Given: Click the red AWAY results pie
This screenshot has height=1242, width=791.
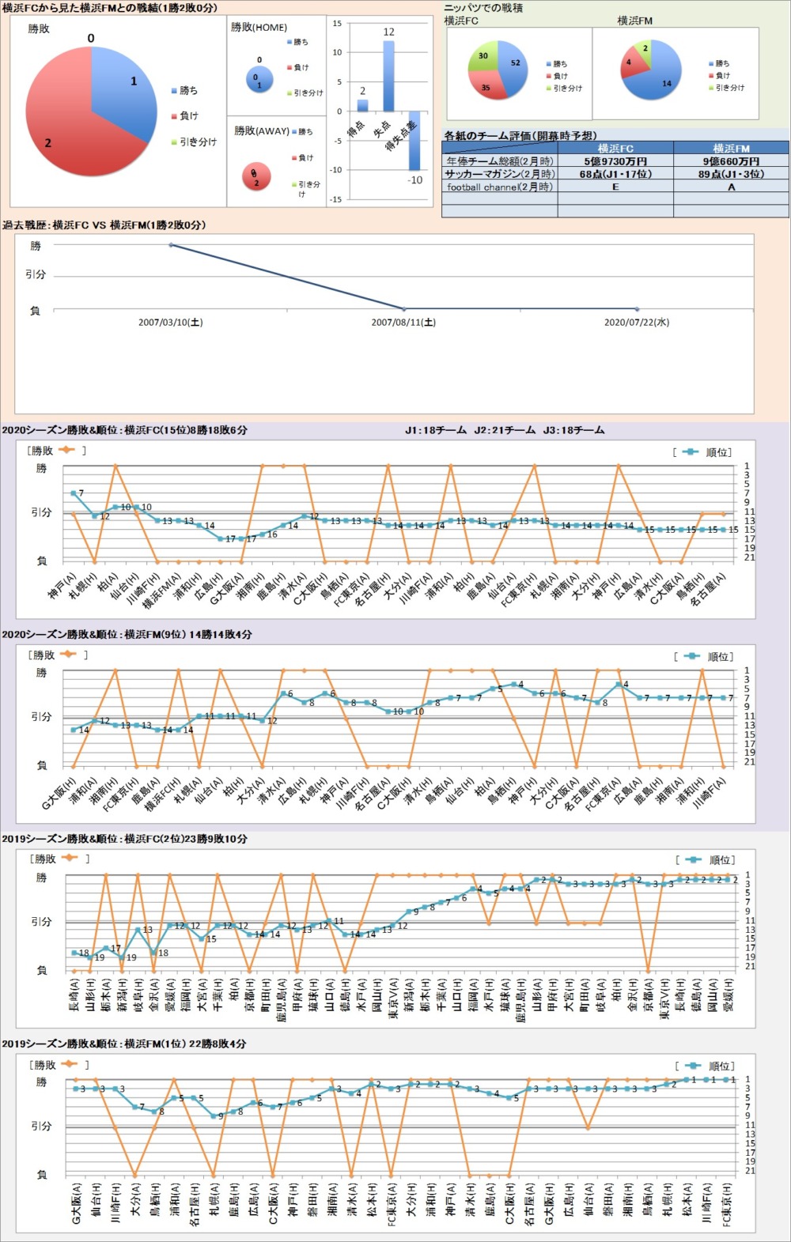Looking at the screenshot, I should (x=256, y=177).
